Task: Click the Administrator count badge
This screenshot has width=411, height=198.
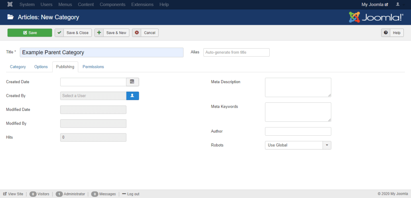Action: pos(59,194)
